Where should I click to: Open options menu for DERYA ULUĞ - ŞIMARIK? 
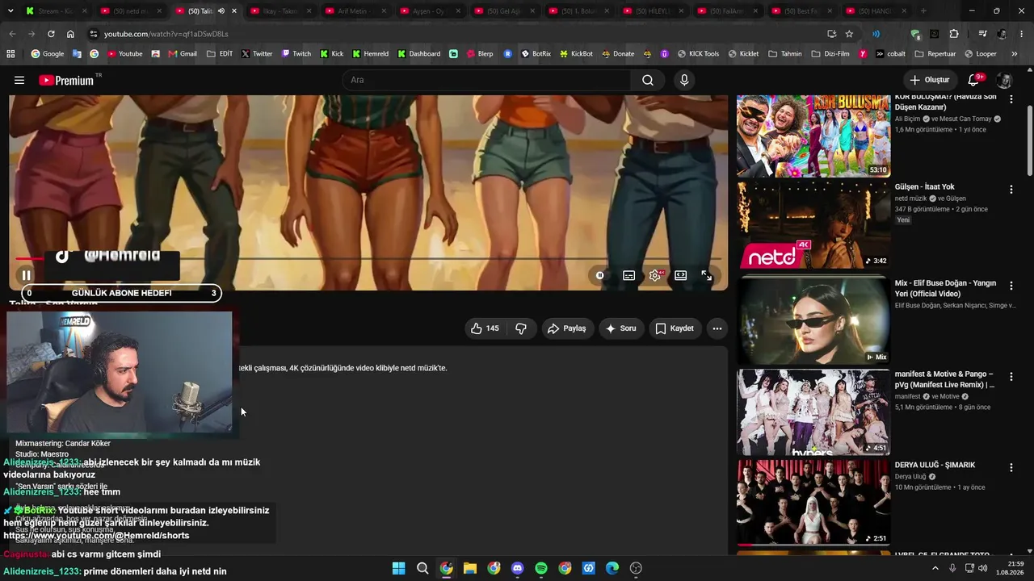(x=1011, y=467)
